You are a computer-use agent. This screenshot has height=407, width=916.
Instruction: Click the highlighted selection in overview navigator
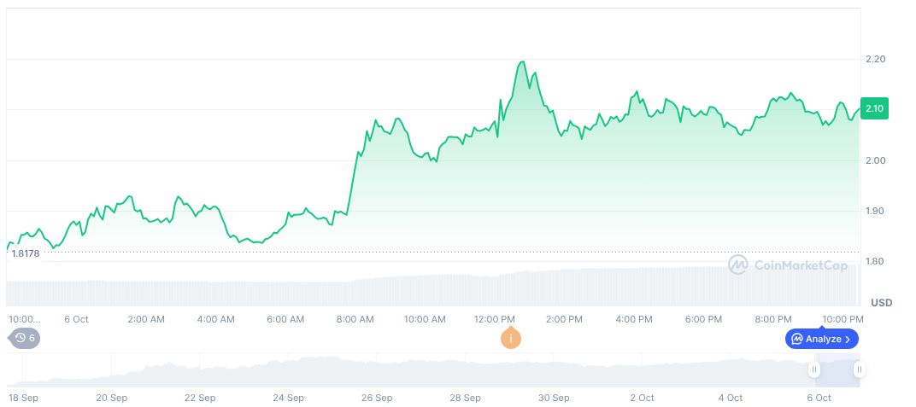coord(837,370)
